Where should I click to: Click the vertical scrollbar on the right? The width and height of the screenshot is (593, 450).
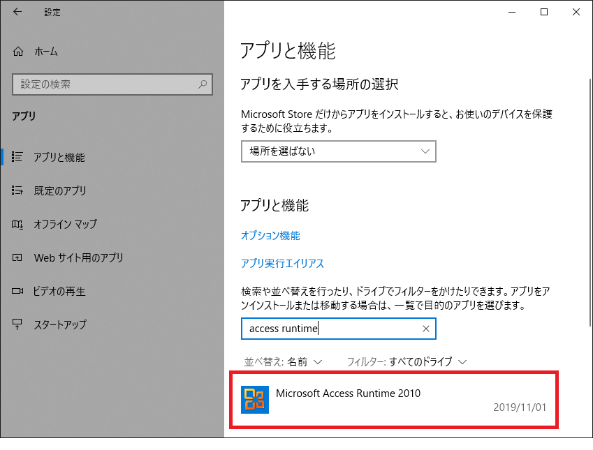pos(587,209)
